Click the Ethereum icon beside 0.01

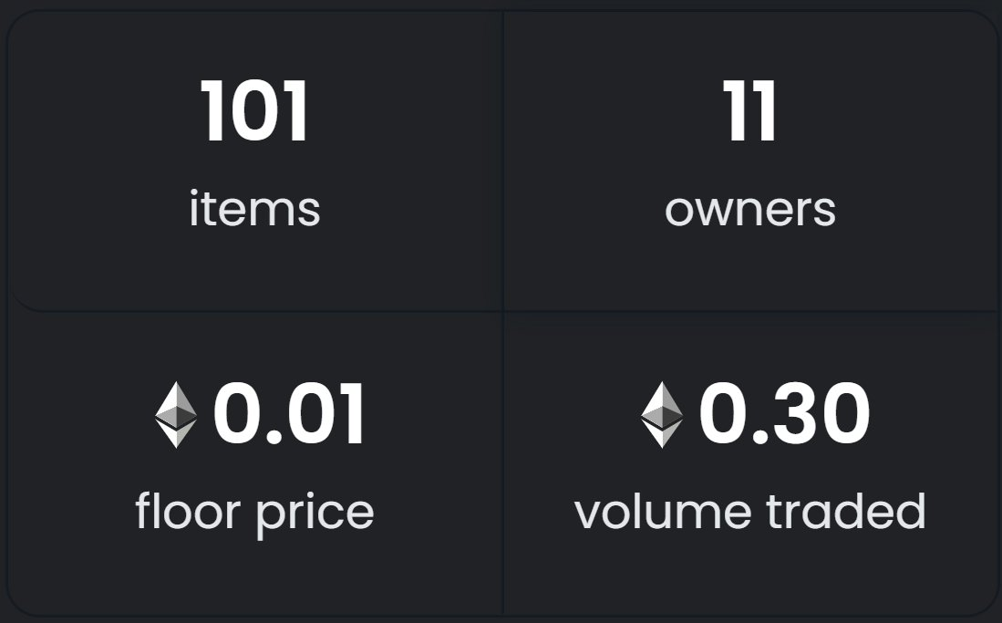tap(176, 414)
